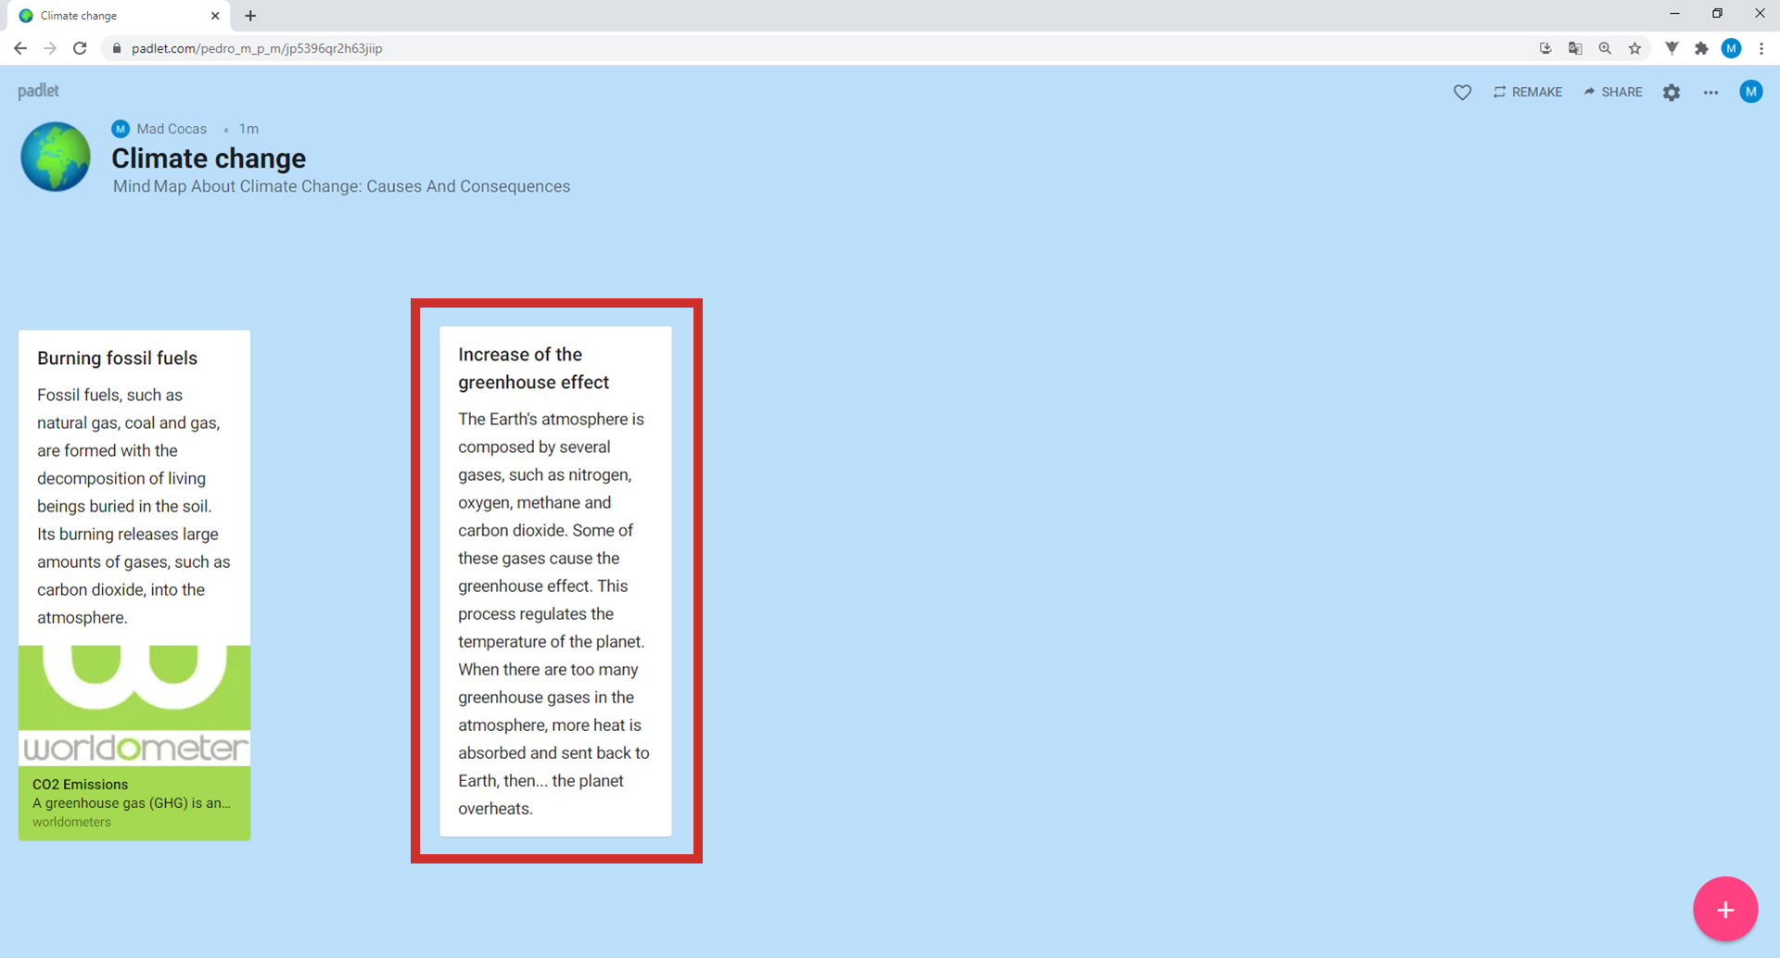Viewport: 1780px width, 958px height.
Task: Click the REMAKE button
Action: click(x=1528, y=92)
